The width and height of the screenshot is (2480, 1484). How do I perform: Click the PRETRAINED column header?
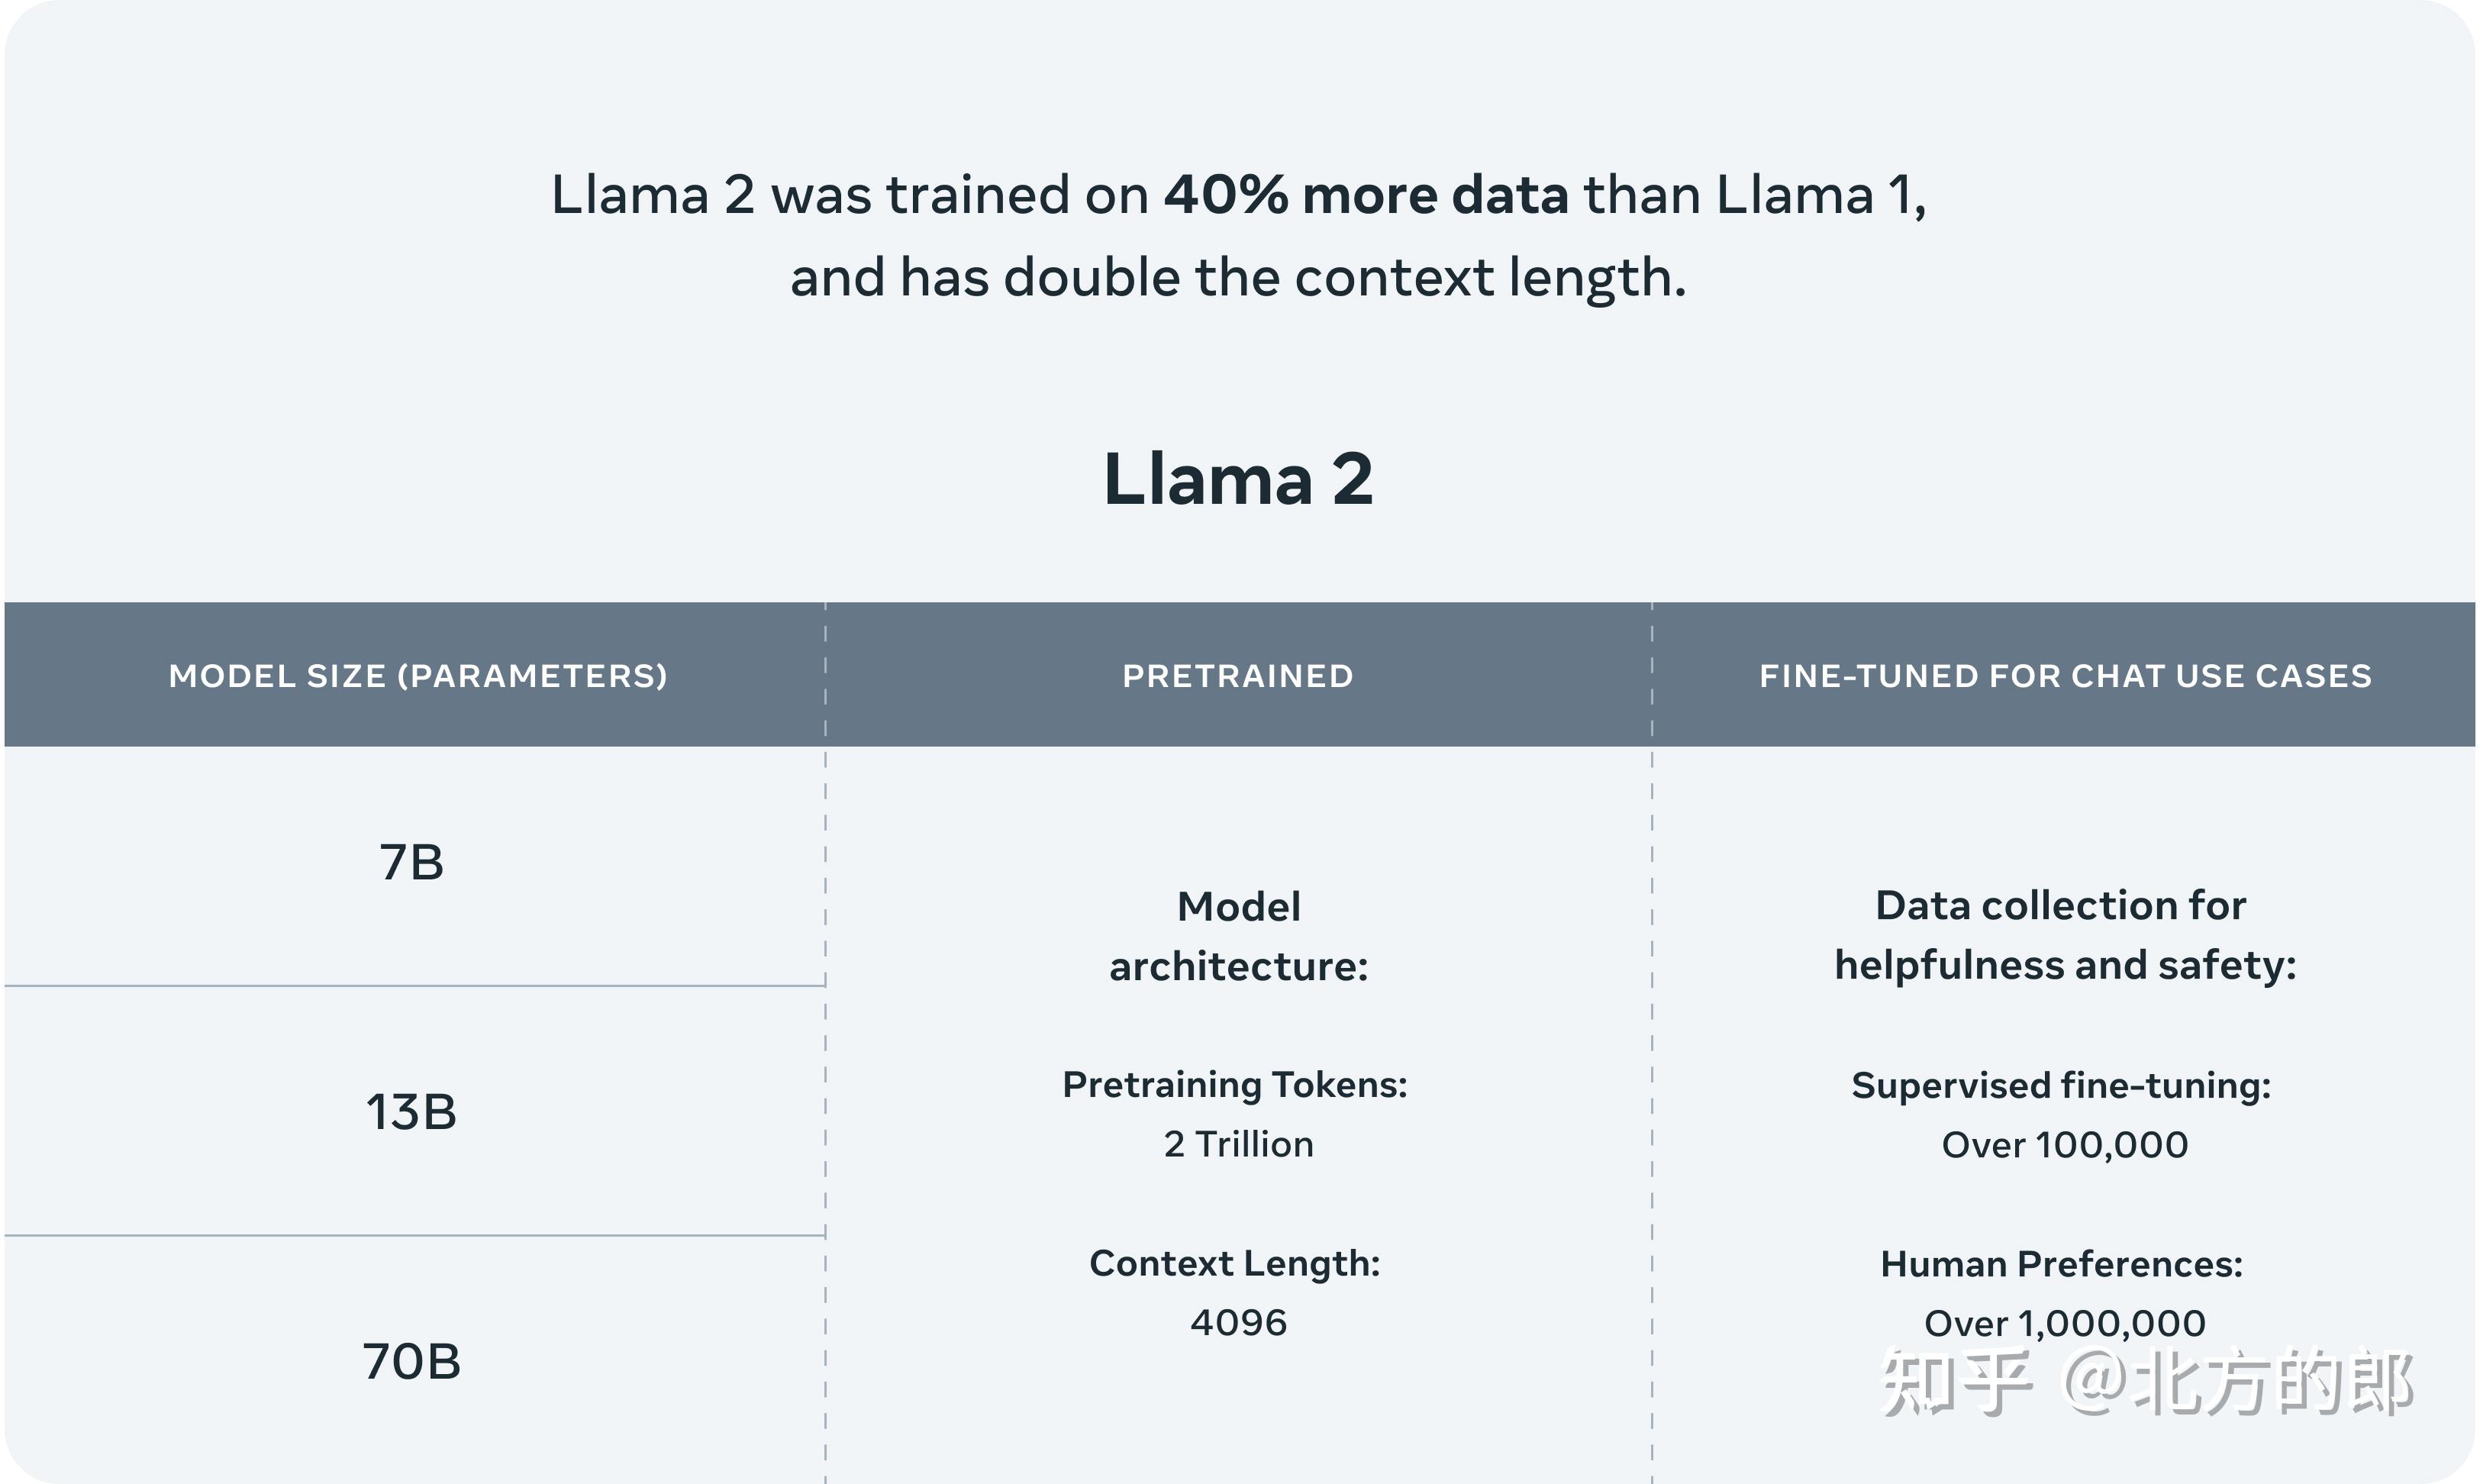click(1239, 676)
